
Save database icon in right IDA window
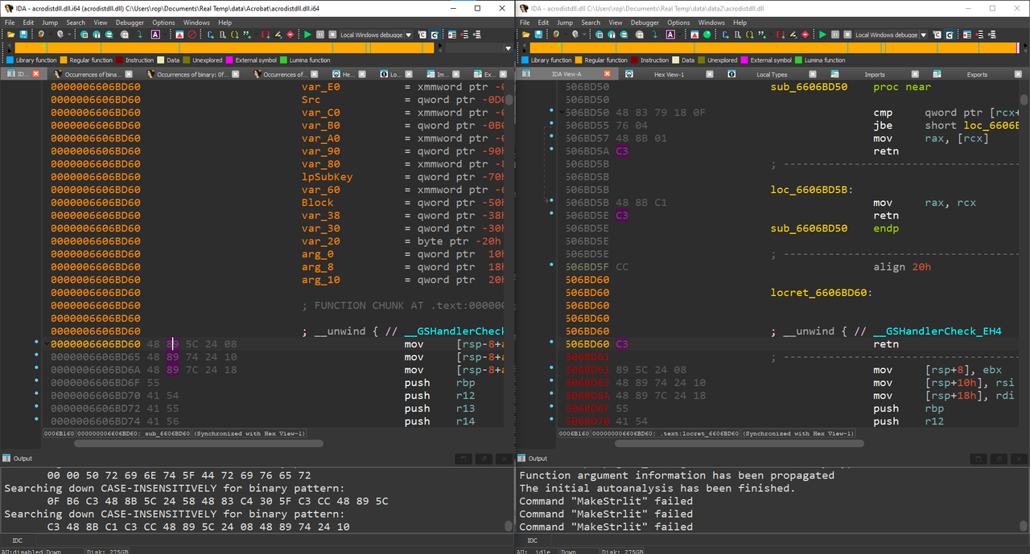[538, 35]
